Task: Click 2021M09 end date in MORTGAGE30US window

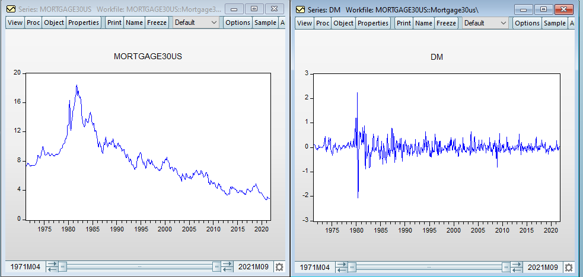Action: click(253, 266)
